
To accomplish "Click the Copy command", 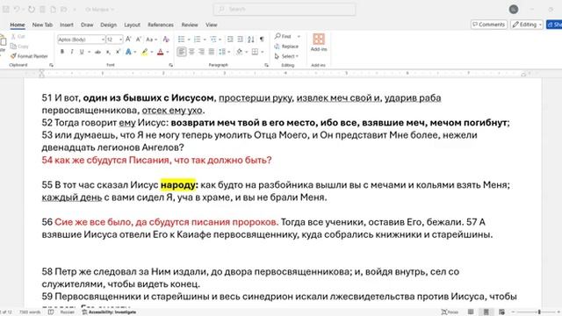I will point(19,47).
